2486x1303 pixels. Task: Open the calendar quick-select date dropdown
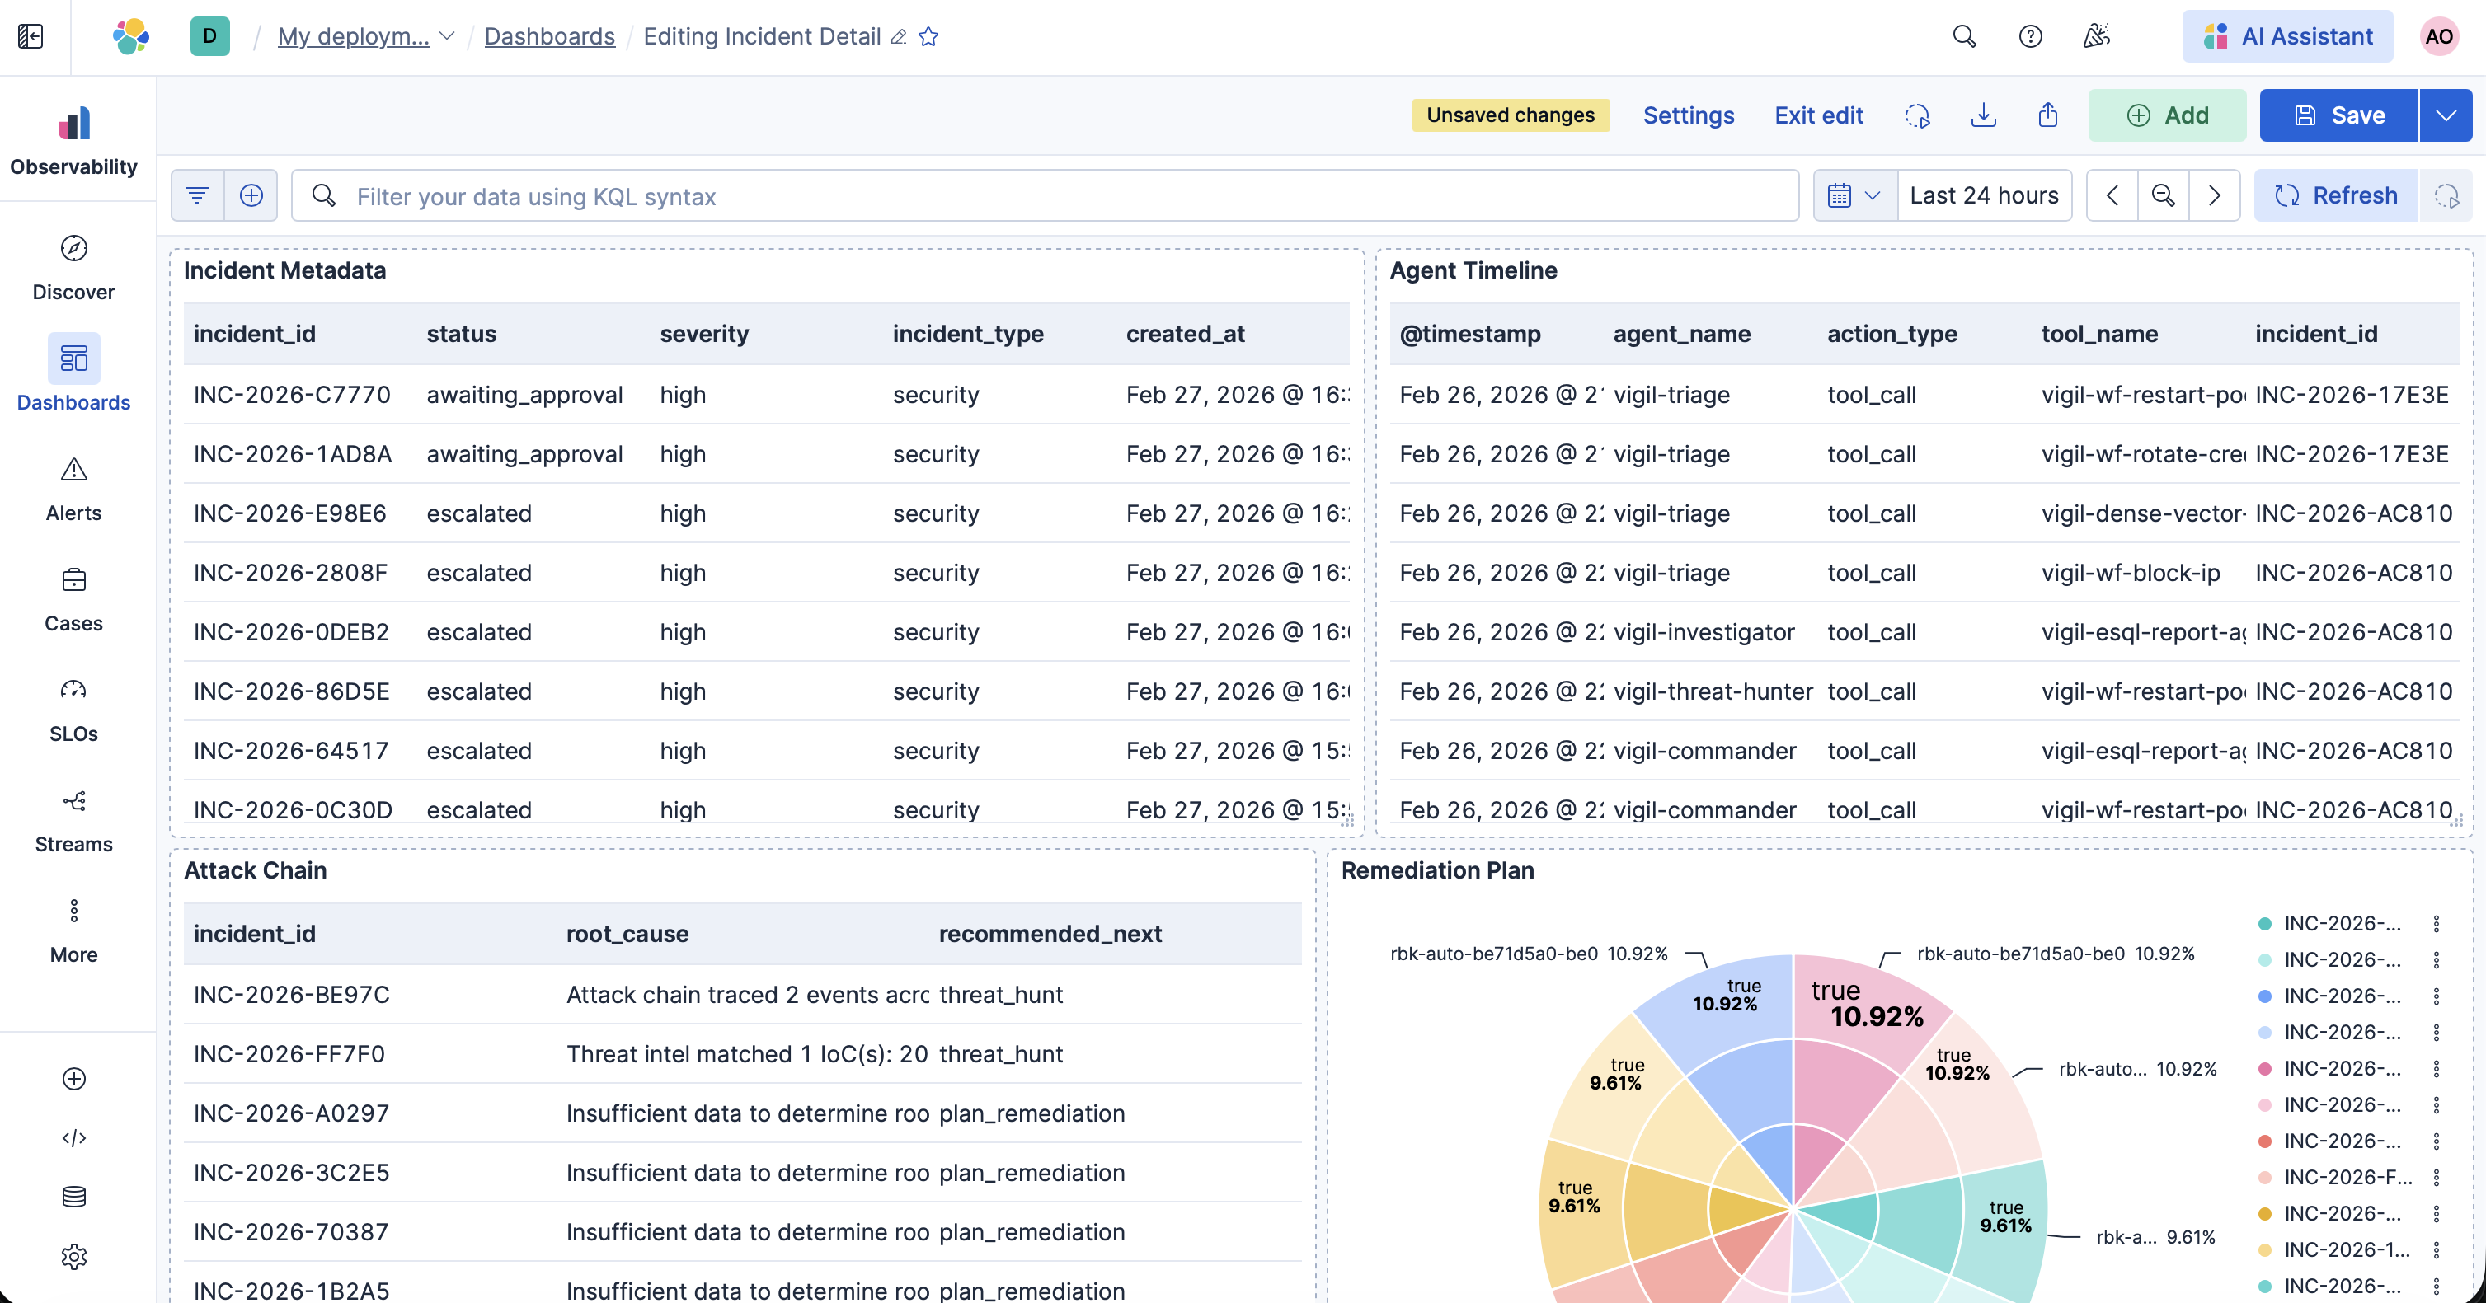(x=1854, y=196)
